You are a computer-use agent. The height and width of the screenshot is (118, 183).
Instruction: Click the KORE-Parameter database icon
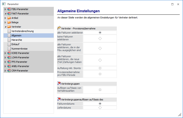click(9, 53)
